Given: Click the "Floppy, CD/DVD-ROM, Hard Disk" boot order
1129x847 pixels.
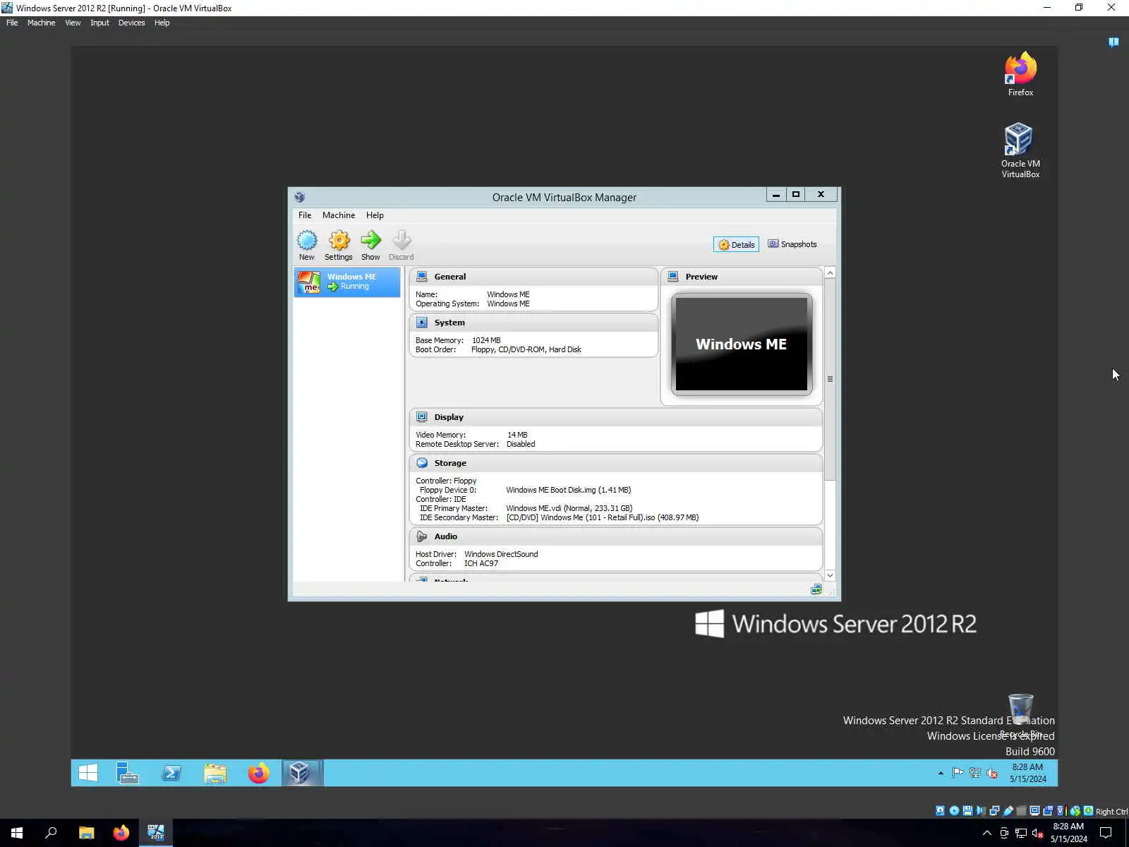Looking at the screenshot, I should (526, 349).
